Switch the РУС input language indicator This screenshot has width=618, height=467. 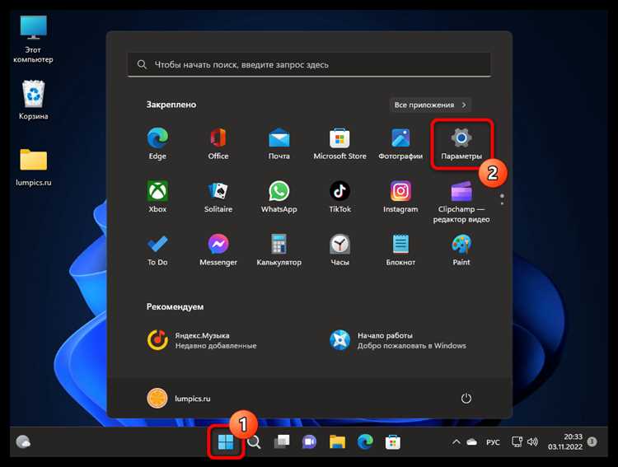click(493, 442)
